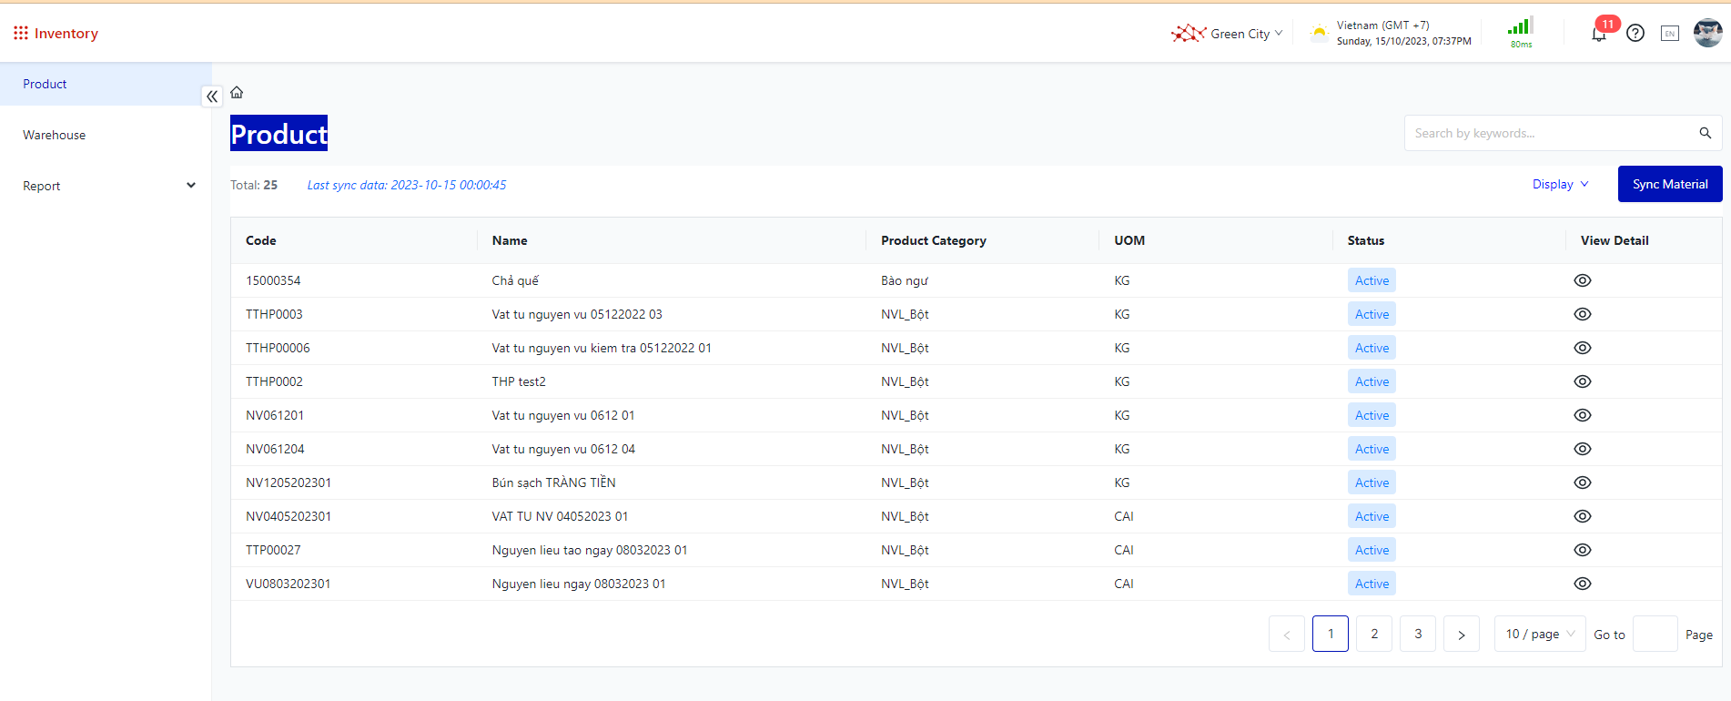Focus the Search by keywords field

click(x=1547, y=133)
